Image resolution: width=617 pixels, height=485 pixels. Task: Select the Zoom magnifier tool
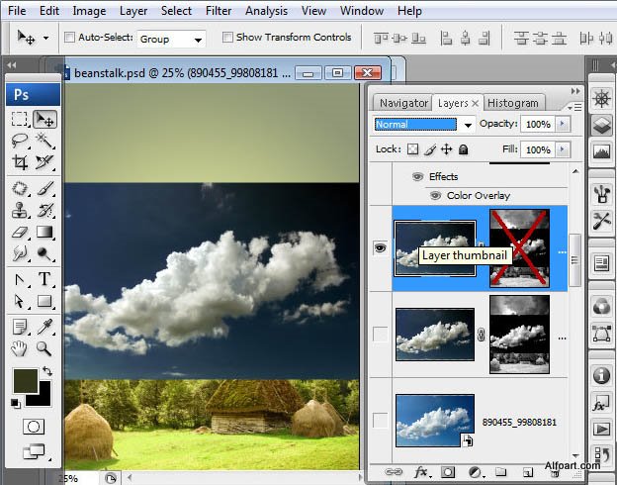(x=44, y=347)
